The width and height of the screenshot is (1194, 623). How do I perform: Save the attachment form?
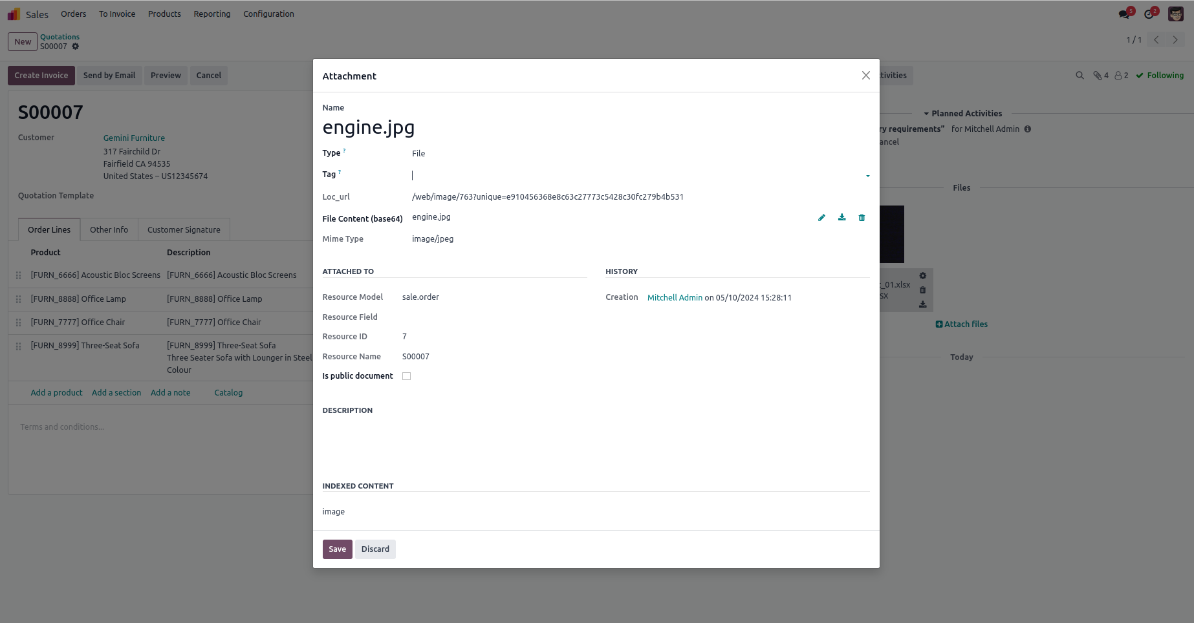point(337,549)
